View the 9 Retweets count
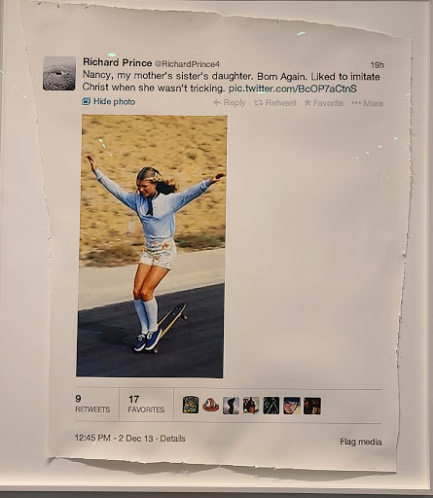The image size is (433, 498). (92, 404)
